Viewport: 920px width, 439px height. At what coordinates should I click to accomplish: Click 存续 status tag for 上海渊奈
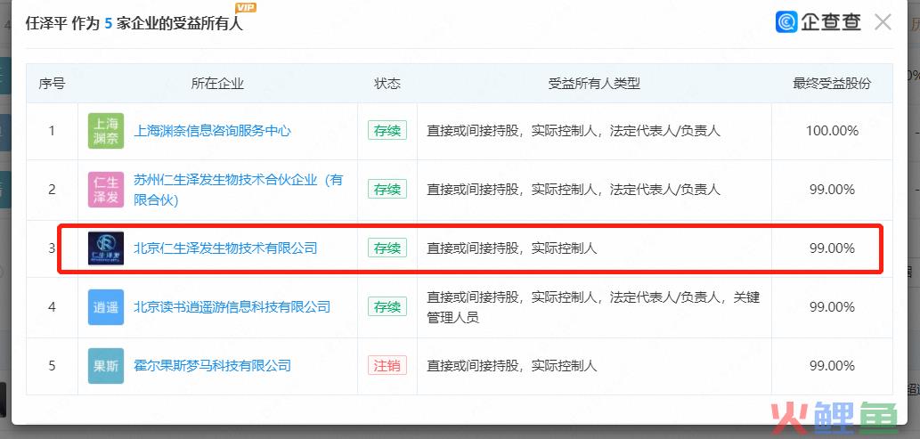pos(387,130)
